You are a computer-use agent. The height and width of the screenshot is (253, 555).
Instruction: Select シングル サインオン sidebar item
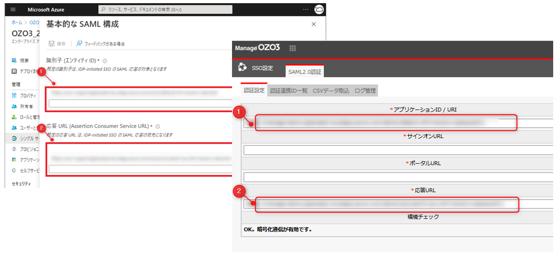coord(25,138)
